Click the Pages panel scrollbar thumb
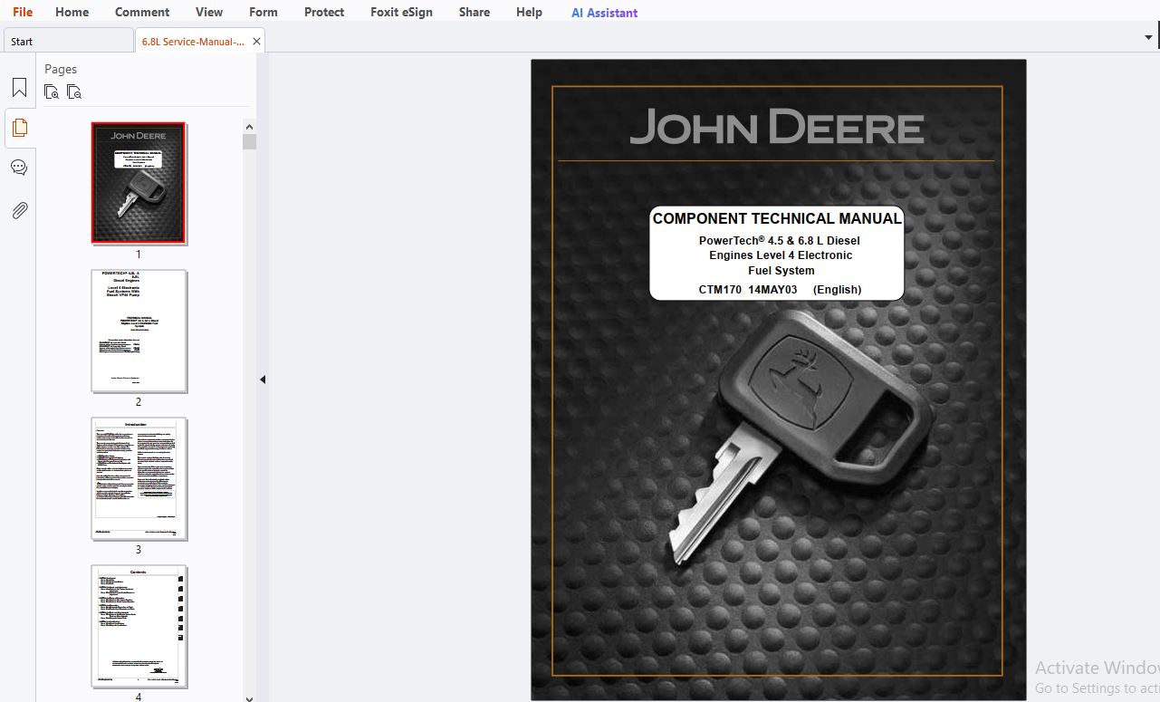This screenshot has height=702, width=1160. point(250,141)
